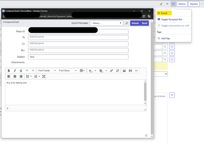The image size is (204, 144).
Task: Insert a video into the email body
Action: coord(130,71)
